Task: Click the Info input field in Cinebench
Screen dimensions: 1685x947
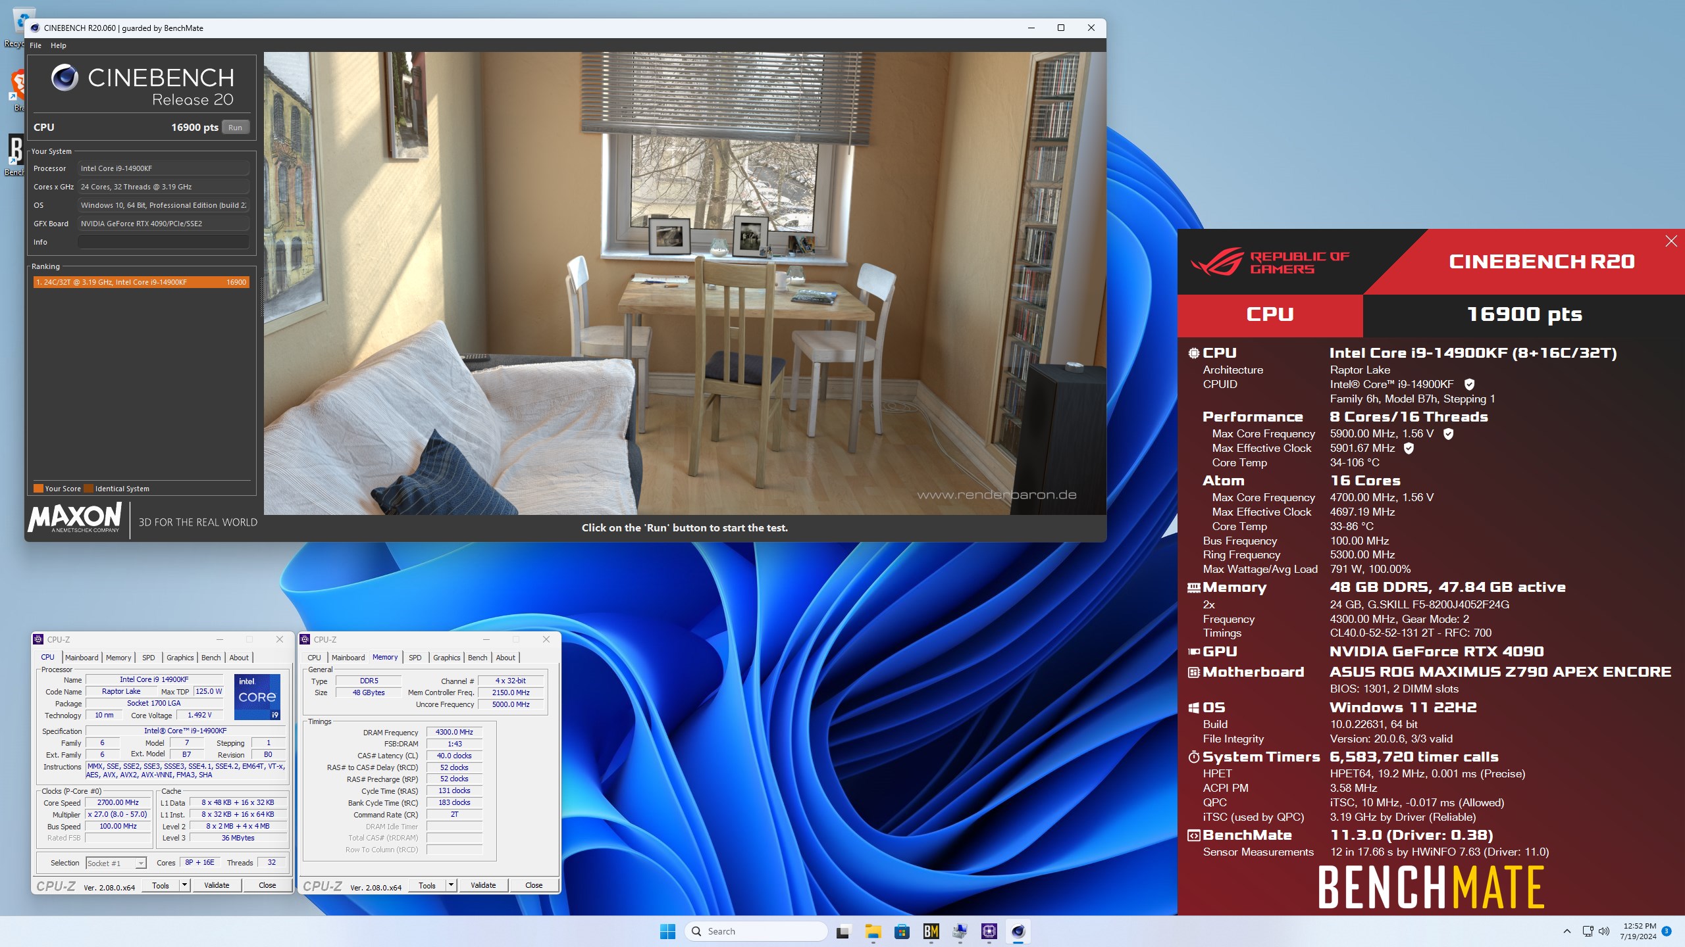Action: coord(163,242)
